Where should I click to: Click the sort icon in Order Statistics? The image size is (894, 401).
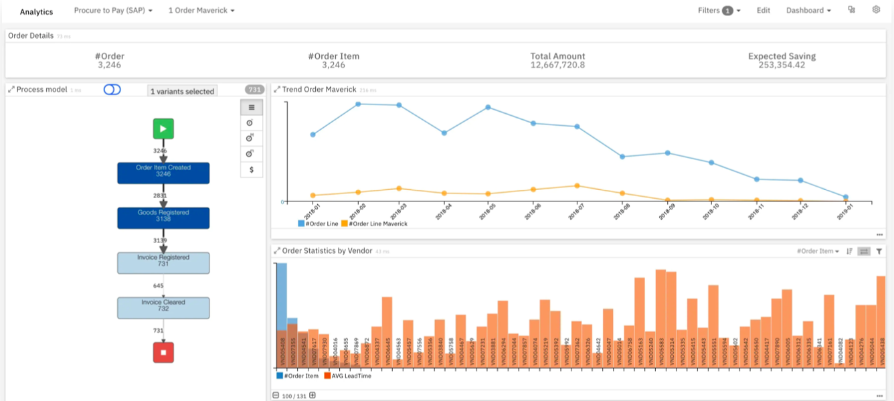coord(849,251)
